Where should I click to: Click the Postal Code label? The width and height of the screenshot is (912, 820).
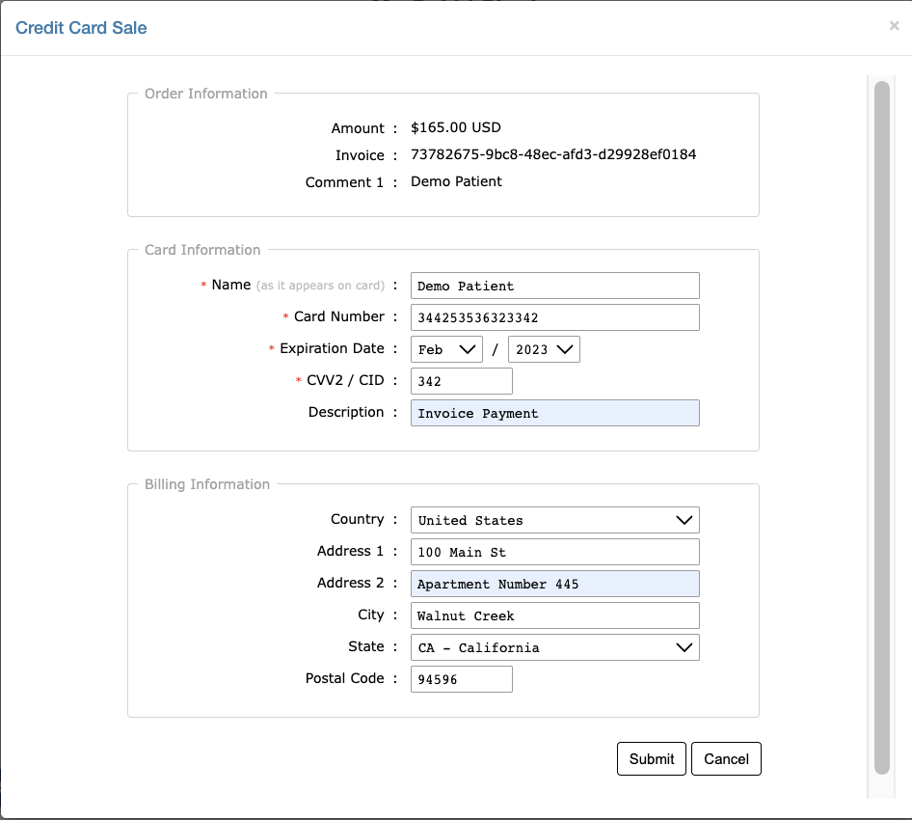pos(345,678)
